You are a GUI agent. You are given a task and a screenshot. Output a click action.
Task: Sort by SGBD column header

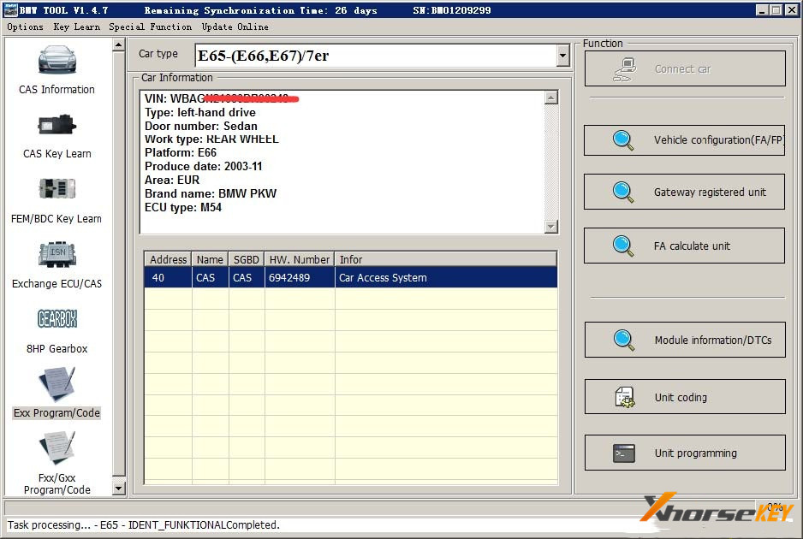(x=247, y=259)
